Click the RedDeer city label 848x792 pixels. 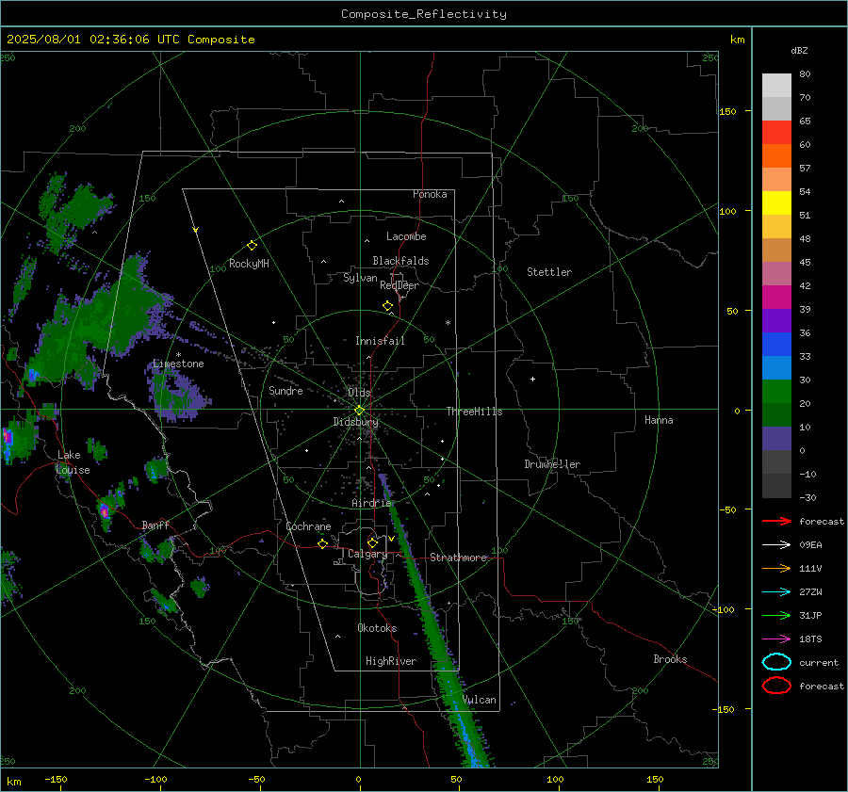[x=400, y=285]
